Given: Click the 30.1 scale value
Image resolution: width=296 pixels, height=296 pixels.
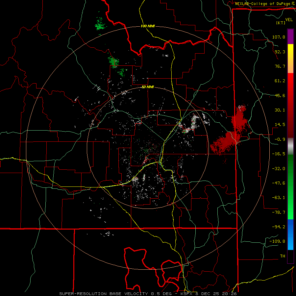Looking at the screenshot, I should coord(280,110).
